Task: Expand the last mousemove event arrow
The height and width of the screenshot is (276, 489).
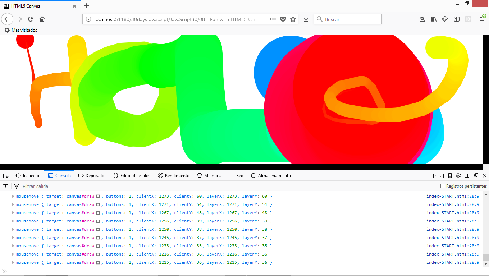Action: [13, 262]
